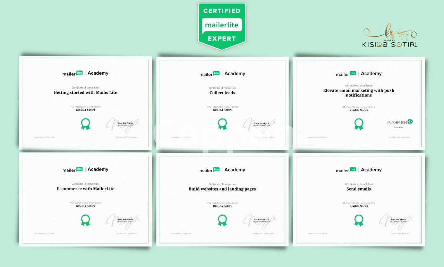Click green ribbon on Send emails certificate
The height and width of the screenshot is (267, 444).
tap(359, 220)
